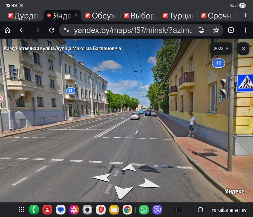The image size is (253, 217).
Task: Switch to the Выбор tab
Action: pos(139,16)
